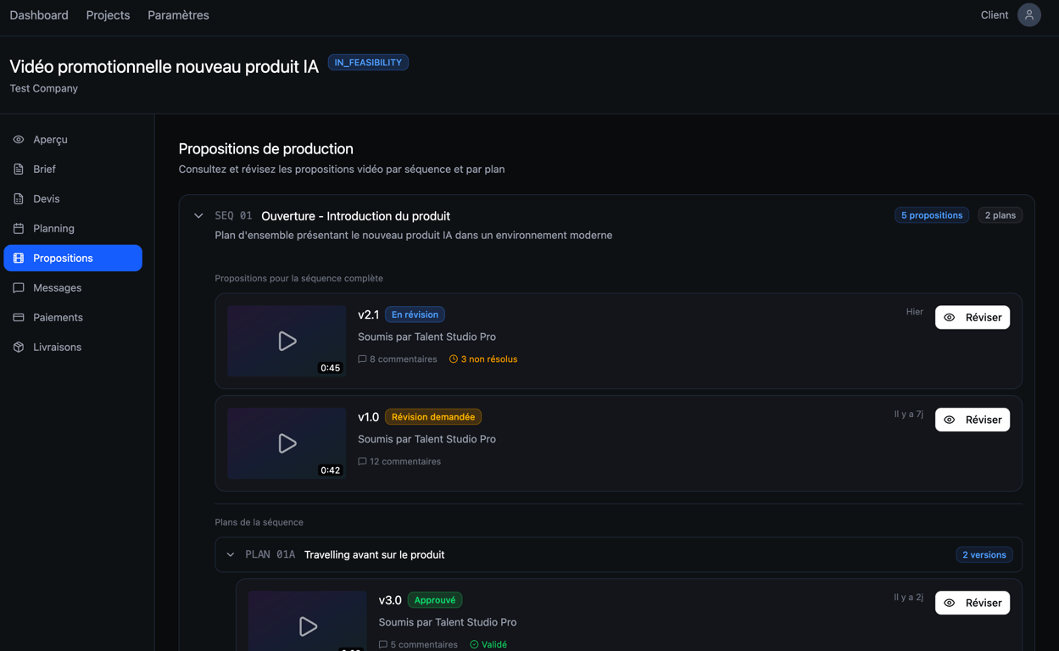
Task: Open the user avatar icon menu
Action: tap(1029, 15)
